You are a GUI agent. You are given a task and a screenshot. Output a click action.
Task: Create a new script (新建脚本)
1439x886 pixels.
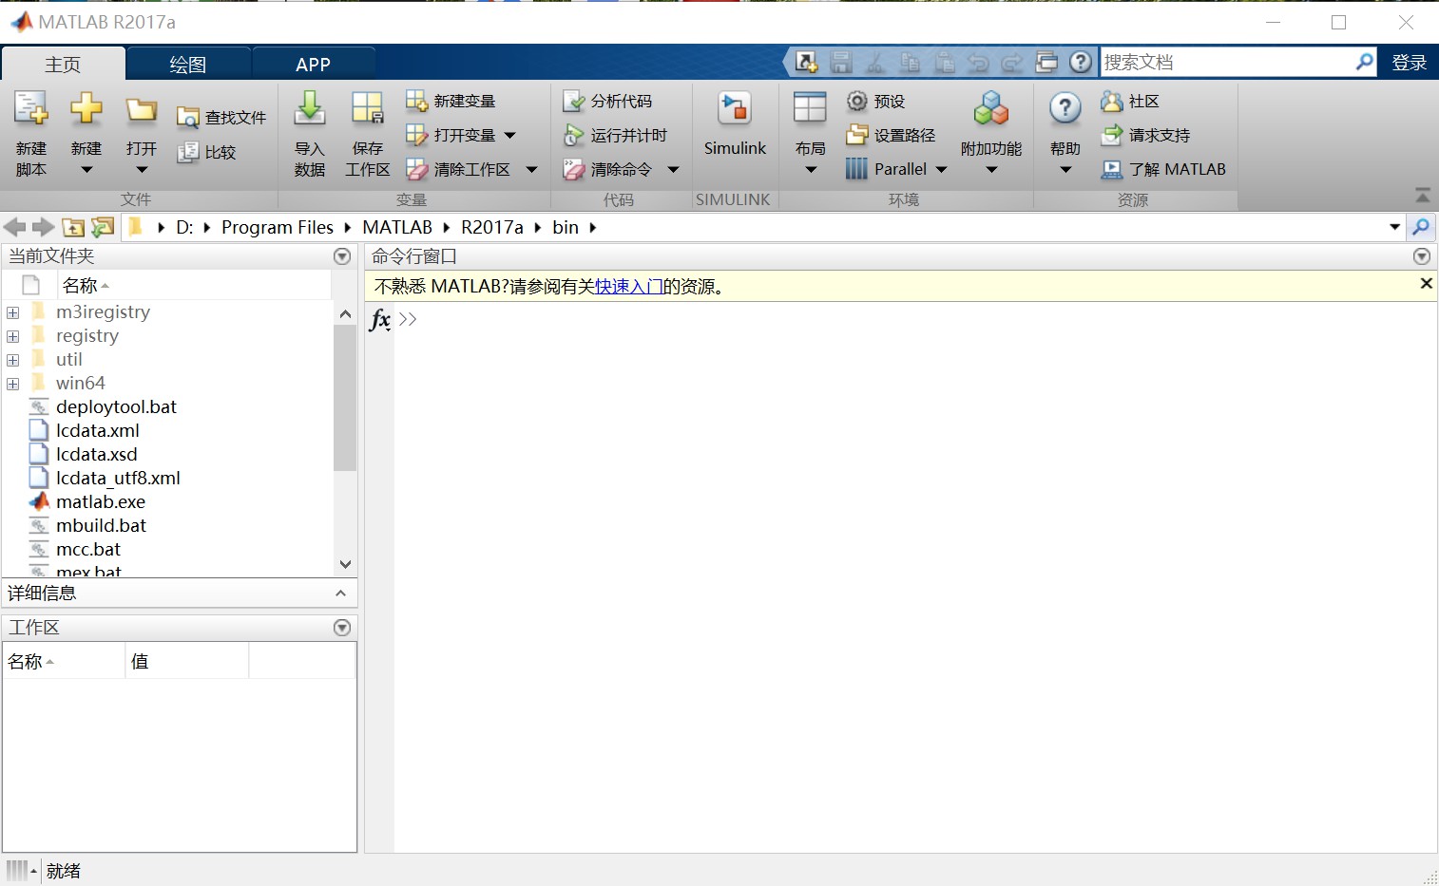click(x=30, y=133)
